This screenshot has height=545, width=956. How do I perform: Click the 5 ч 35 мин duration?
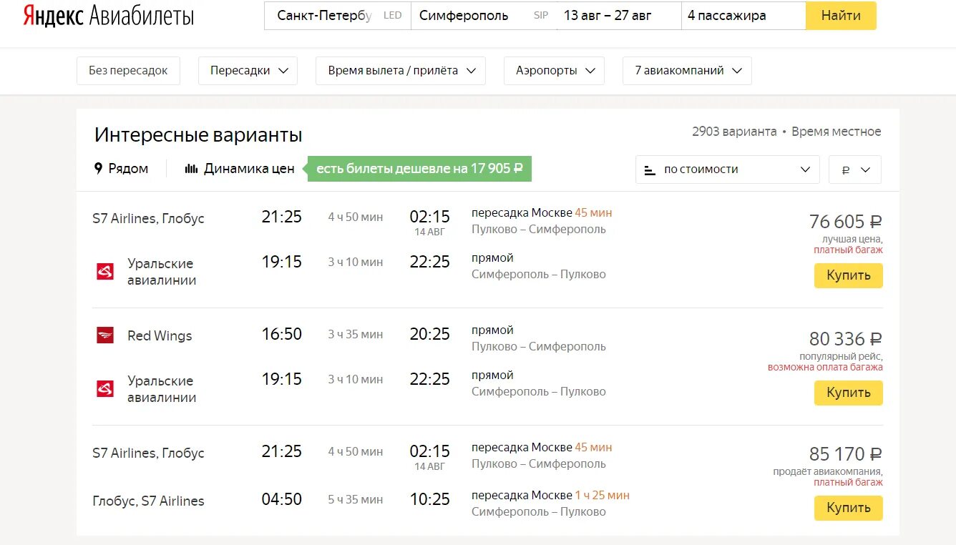(356, 499)
